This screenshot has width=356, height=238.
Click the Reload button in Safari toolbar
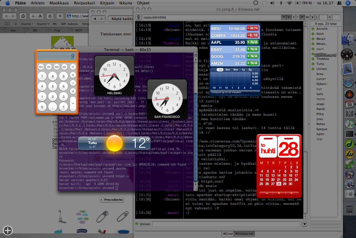tap(50, 16)
